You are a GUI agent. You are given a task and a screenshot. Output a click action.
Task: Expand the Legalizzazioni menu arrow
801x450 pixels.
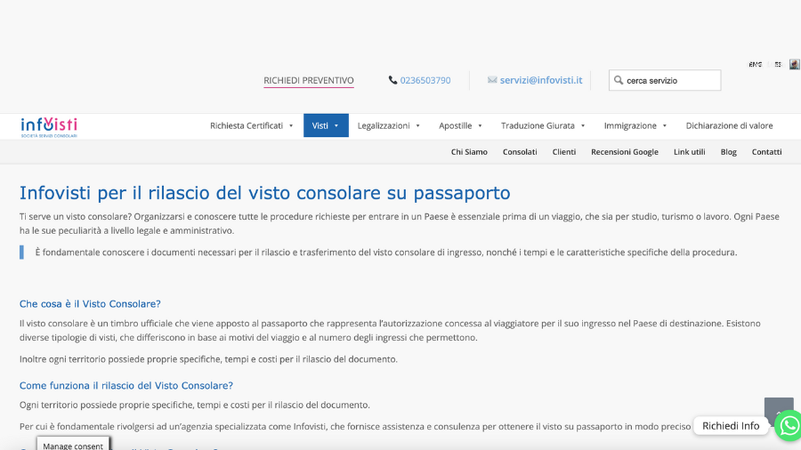[x=417, y=125]
